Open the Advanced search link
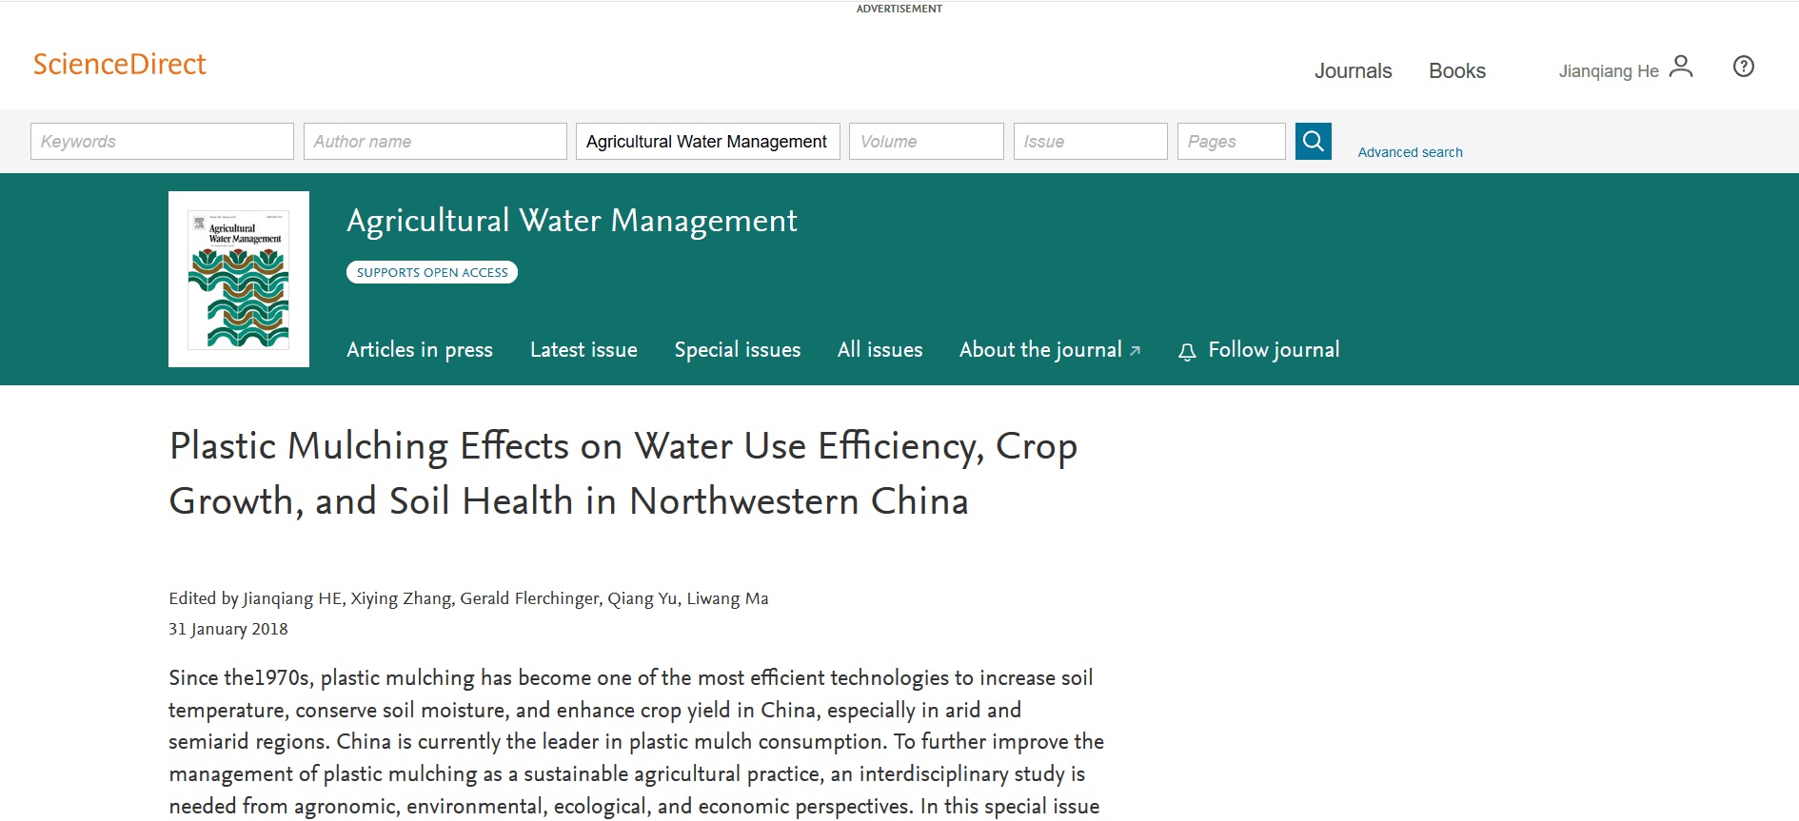The image size is (1799, 821). coord(1410,152)
